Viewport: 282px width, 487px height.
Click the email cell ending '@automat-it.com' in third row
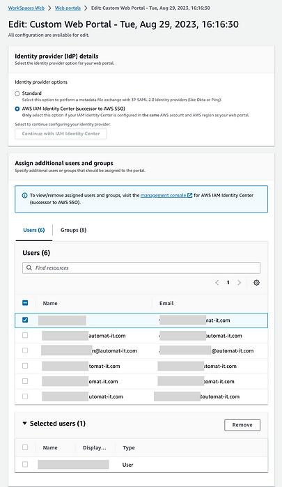tap(207, 350)
